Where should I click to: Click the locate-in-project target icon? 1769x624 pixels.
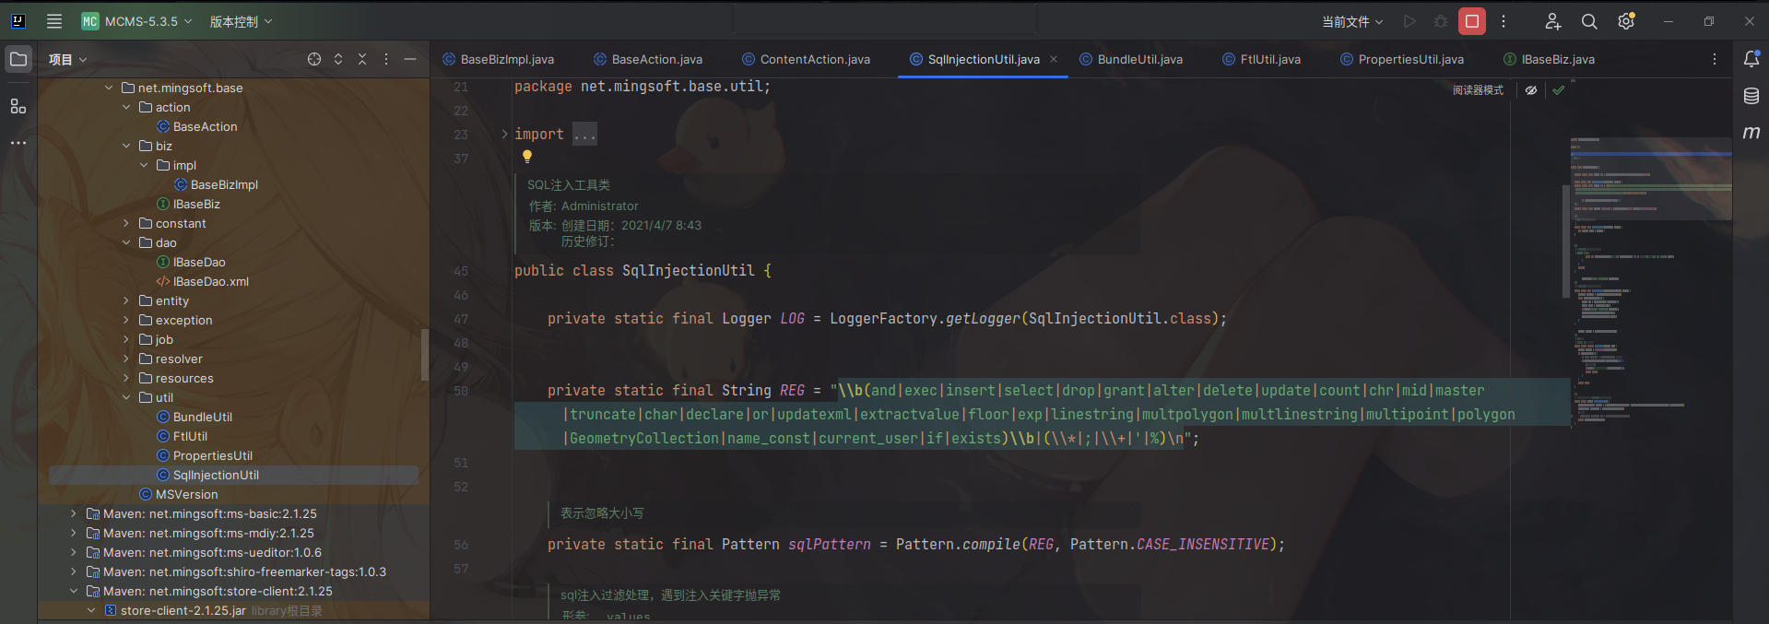click(314, 59)
